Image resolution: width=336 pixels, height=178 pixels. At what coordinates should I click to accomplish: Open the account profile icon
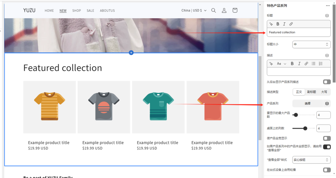[224, 10]
